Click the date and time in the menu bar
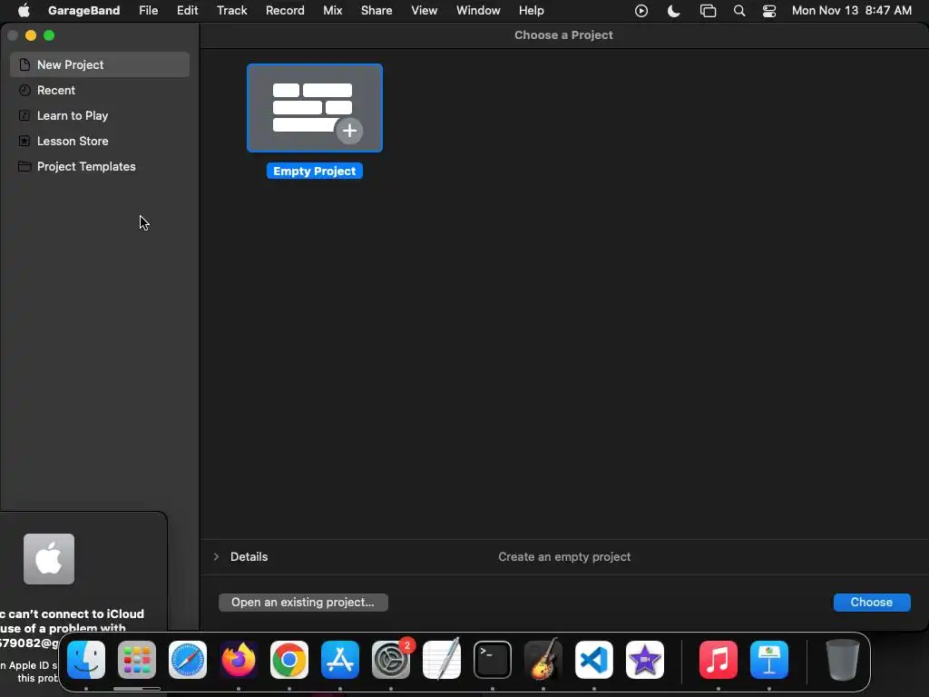This screenshot has height=697, width=929. pos(851,11)
